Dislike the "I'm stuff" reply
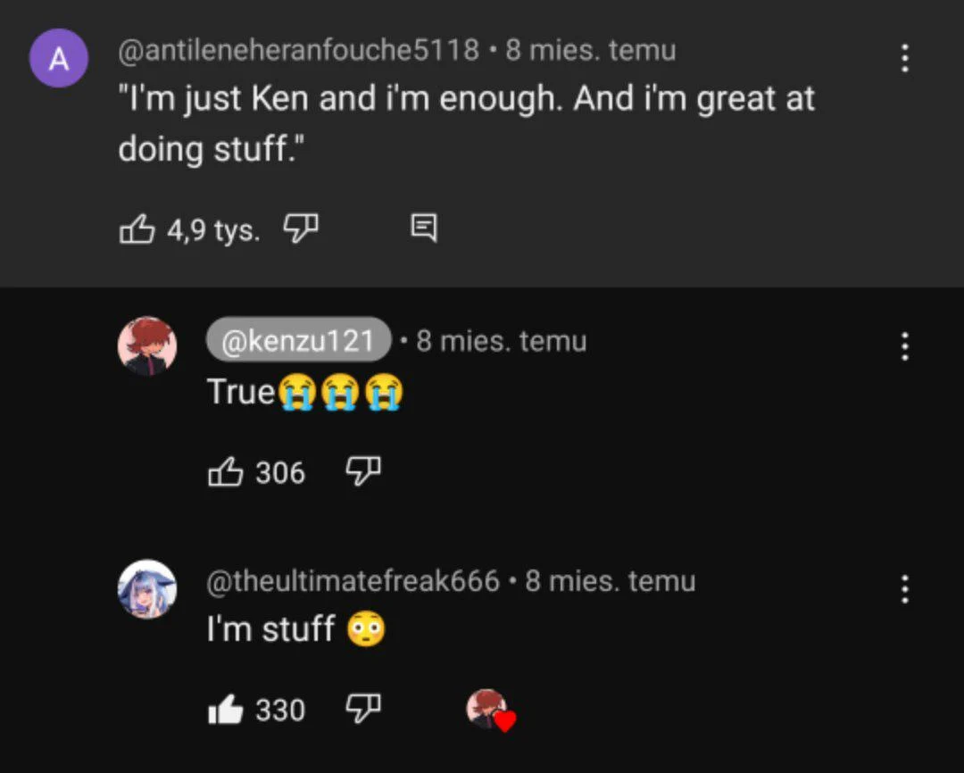Viewport: 964px width, 773px height. [x=362, y=709]
